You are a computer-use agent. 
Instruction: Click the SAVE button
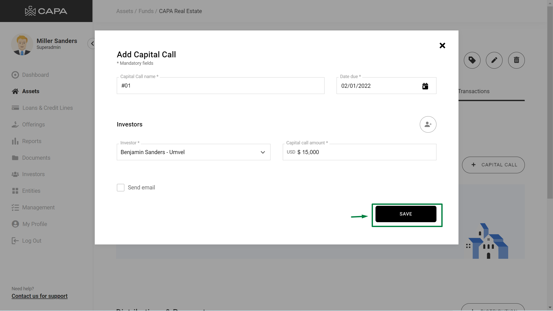(x=405, y=214)
